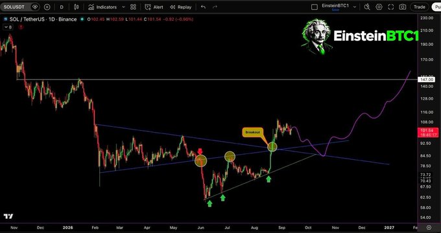Click 54.00 on the price axis

[425, 217]
